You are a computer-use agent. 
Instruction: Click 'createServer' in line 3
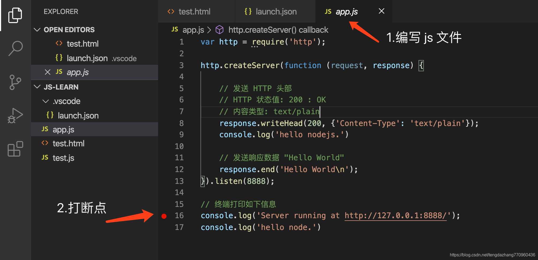click(x=252, y=65)
